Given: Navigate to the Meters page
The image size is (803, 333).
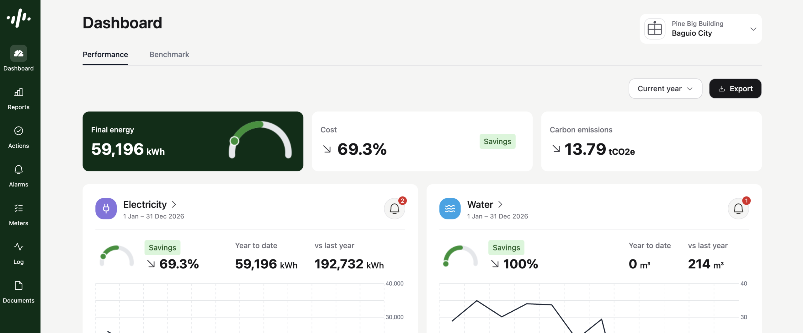Looking at the screenshot, I should pyautogui.click(x=19, y=215).
